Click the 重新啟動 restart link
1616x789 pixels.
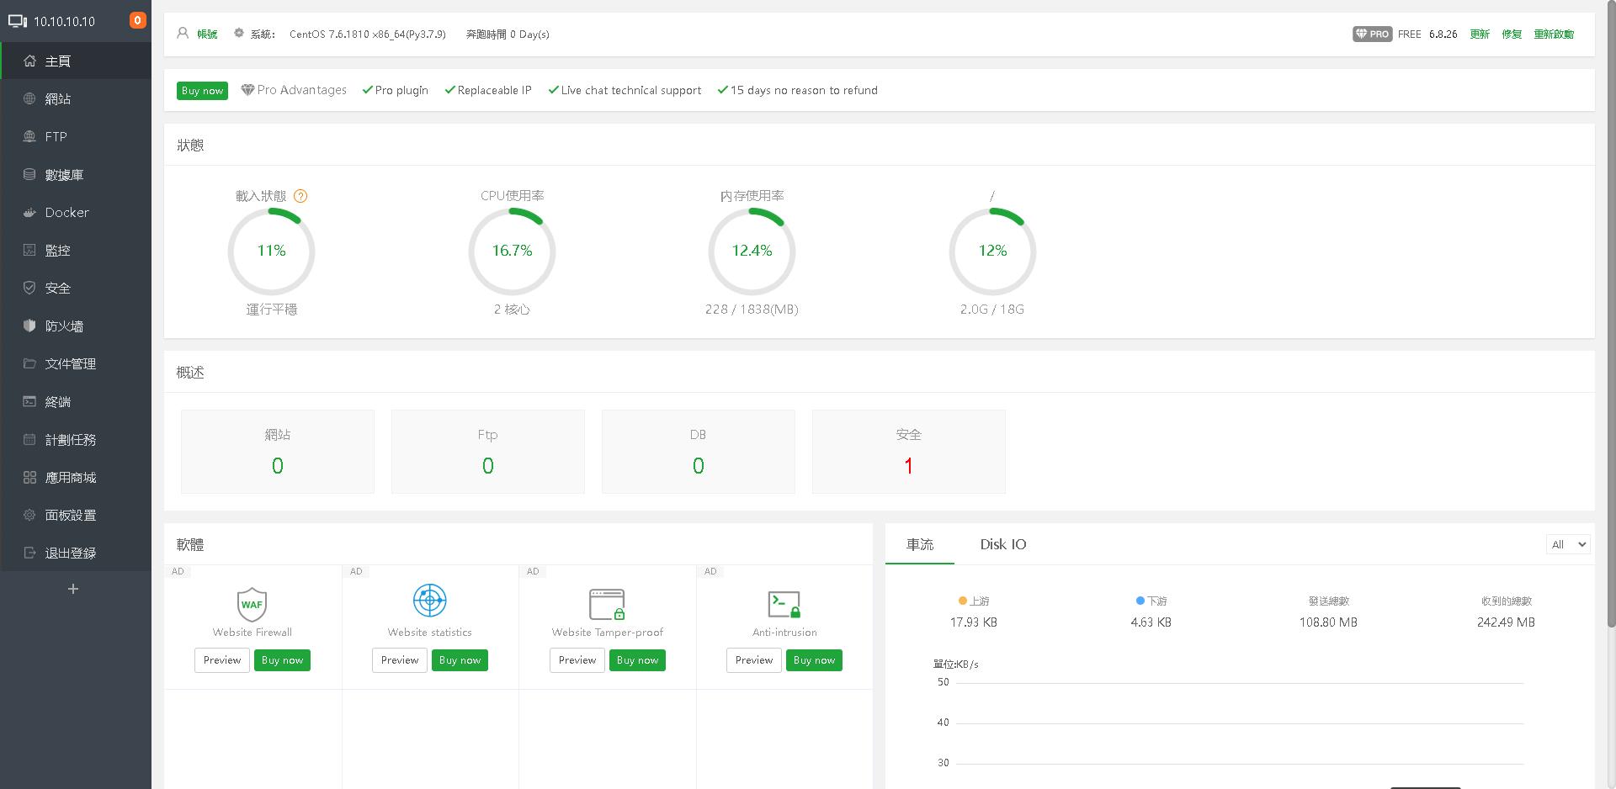tap(1554, 34)
